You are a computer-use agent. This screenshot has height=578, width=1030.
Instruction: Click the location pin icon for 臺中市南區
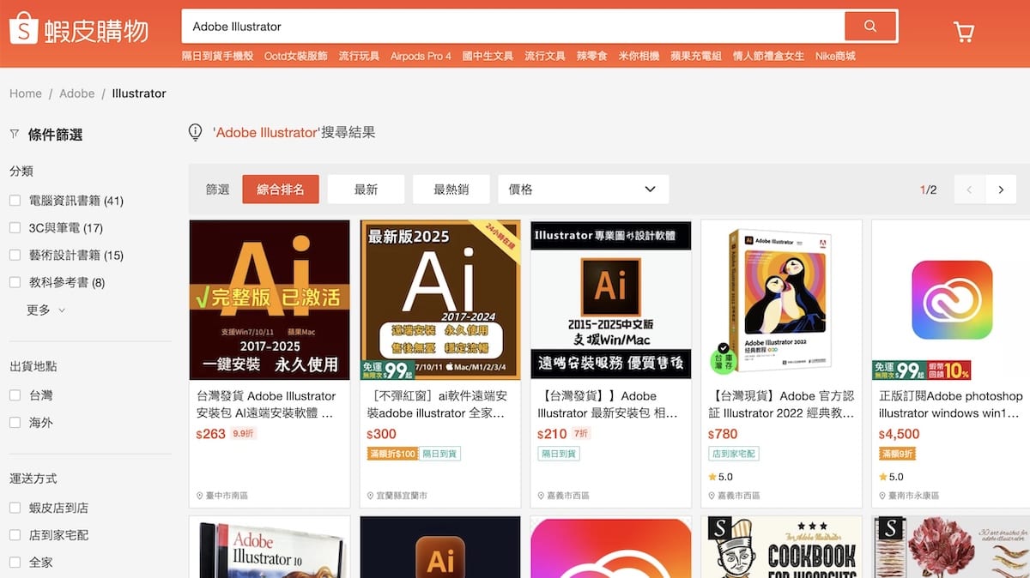pos(200,496)
